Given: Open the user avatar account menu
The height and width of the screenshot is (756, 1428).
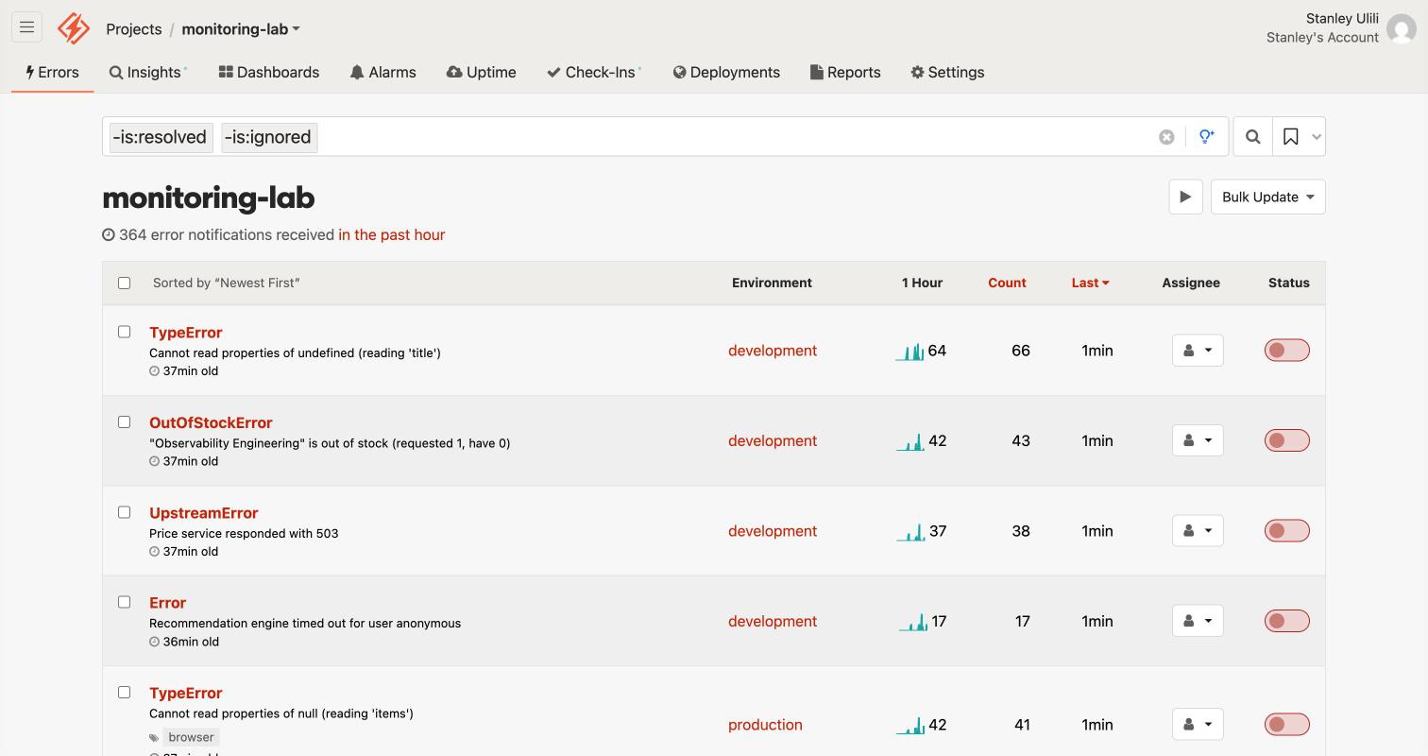Looking at the screenshot, I should (1402, 29).
